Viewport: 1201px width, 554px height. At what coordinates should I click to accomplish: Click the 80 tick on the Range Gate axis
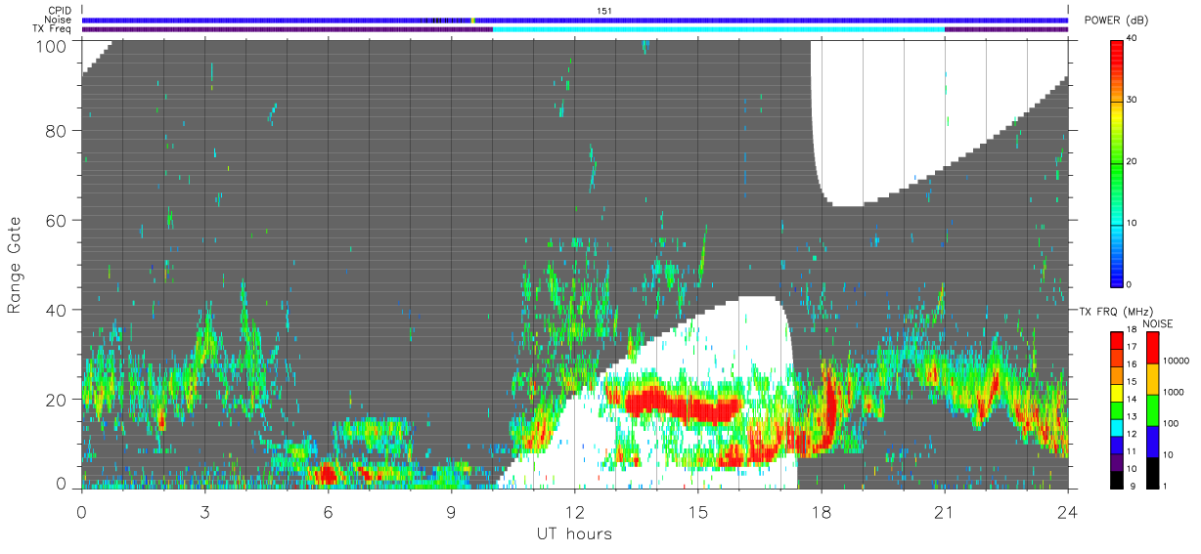click(x=56, y=131)
